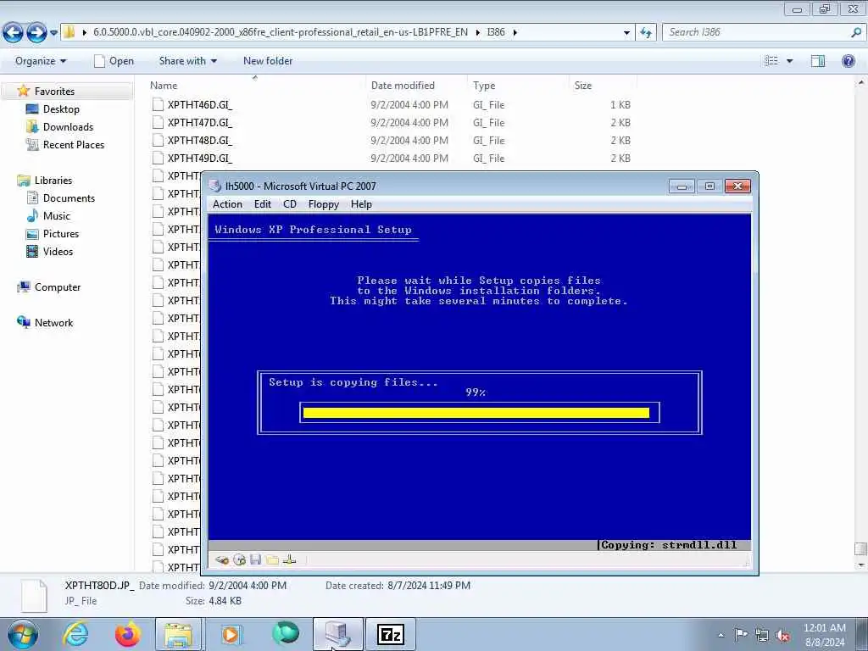Image resolution: width=868 pixels, height=651 pixels.
Task: Click the floppy disk icon in Virtual PC status bar
Action: coord(255,559)
